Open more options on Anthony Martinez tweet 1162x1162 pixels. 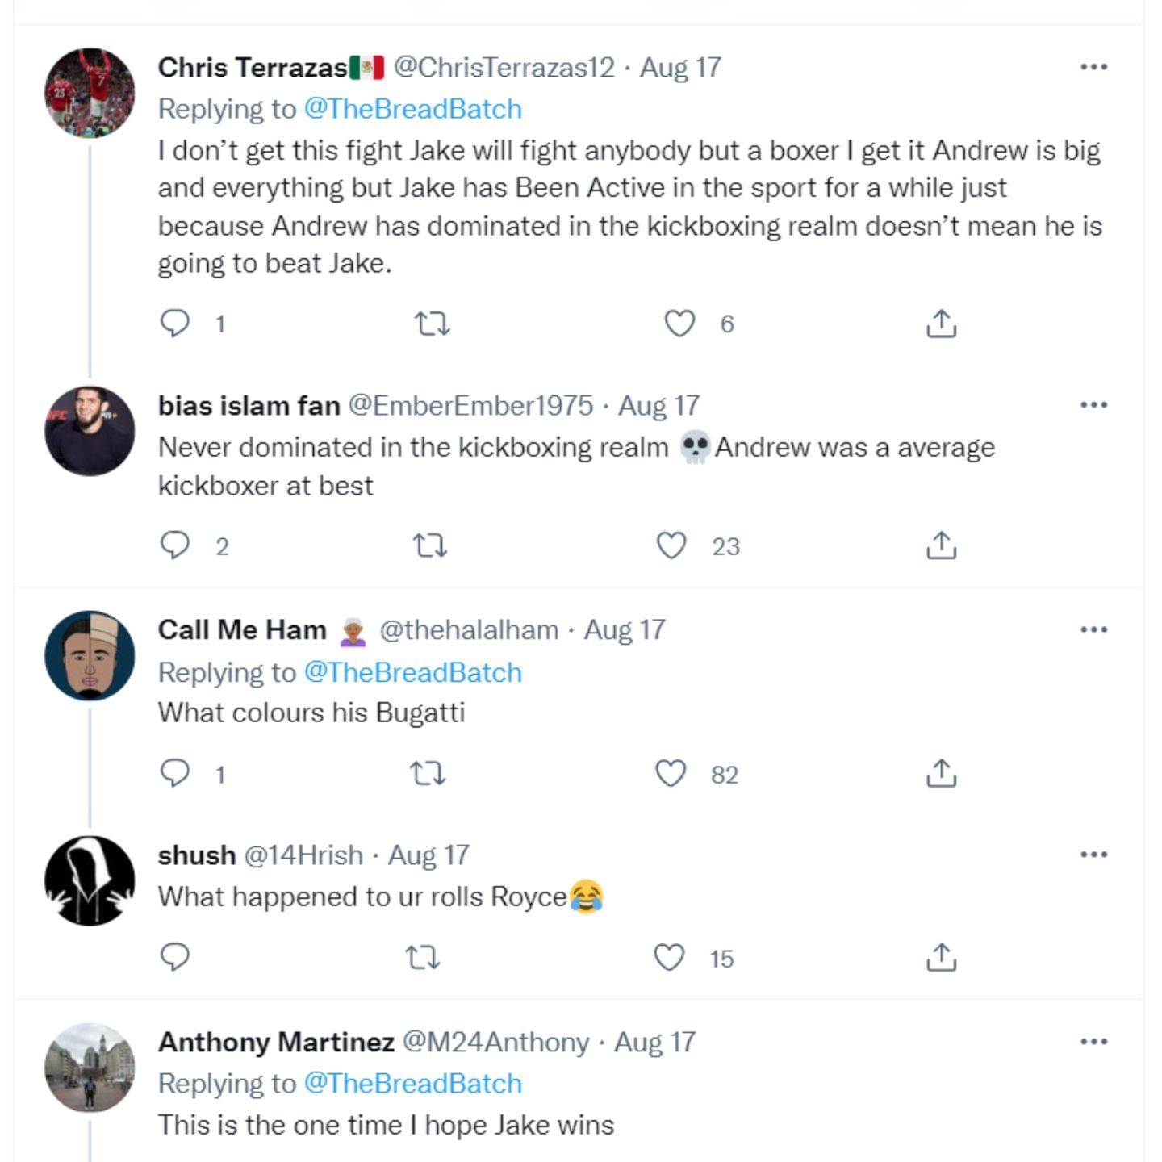point(1093,1042)
